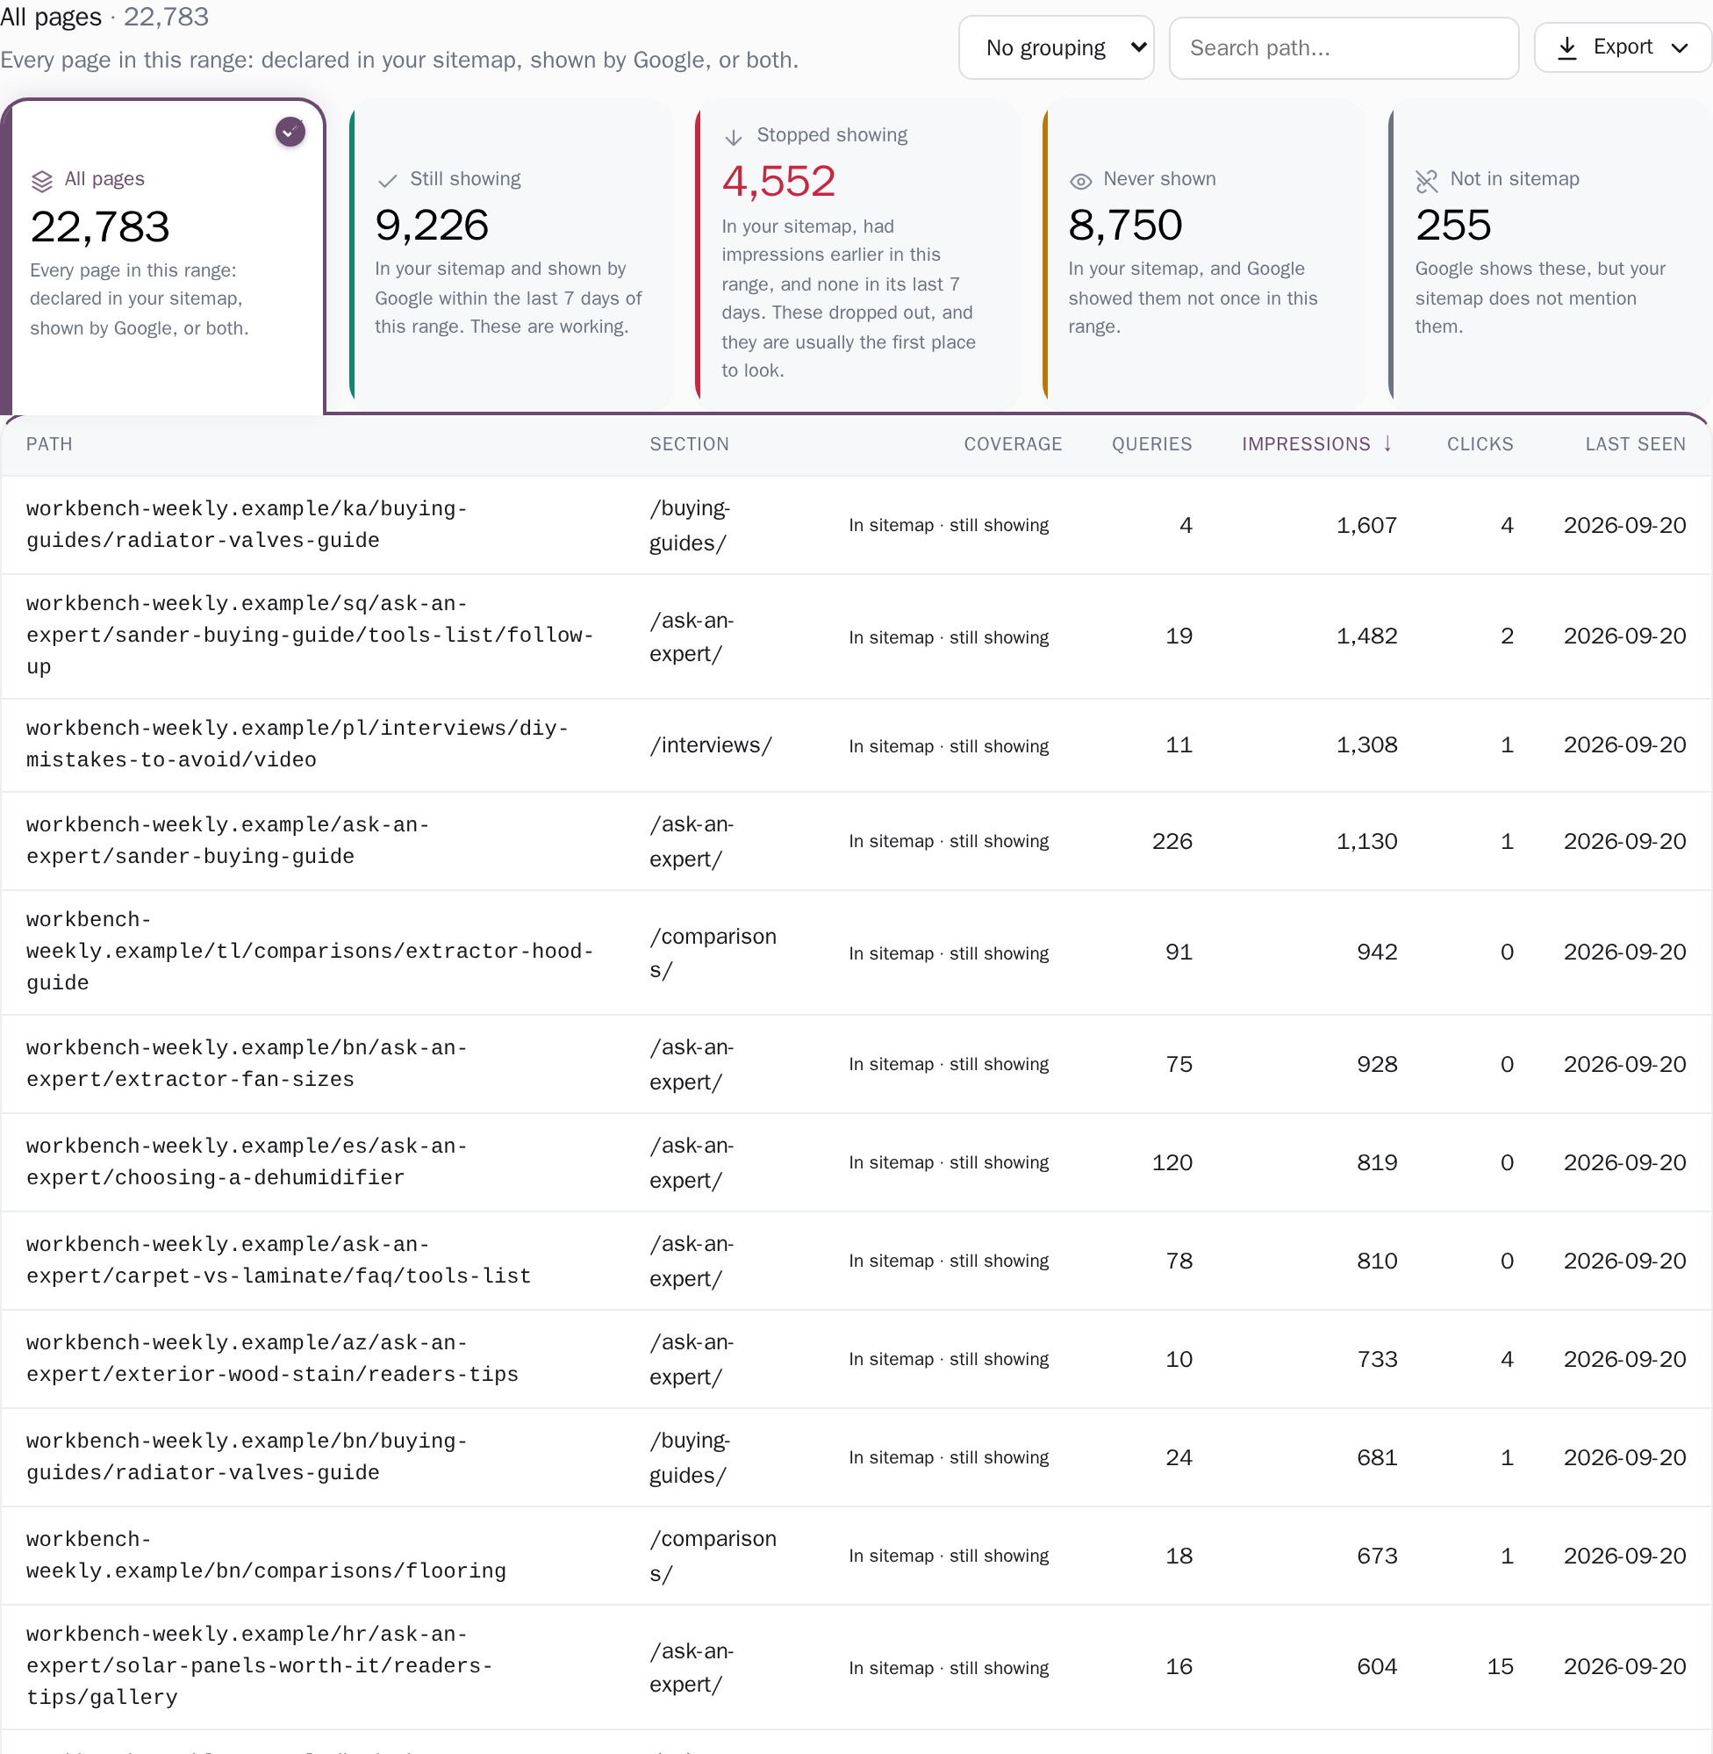Click the 226 queries value

(1172, 840)
